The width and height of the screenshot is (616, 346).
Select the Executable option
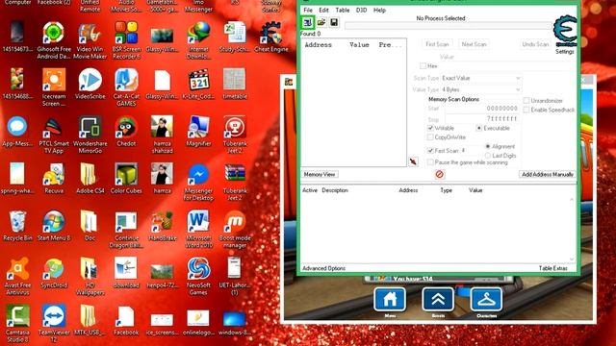coord(479,128)
